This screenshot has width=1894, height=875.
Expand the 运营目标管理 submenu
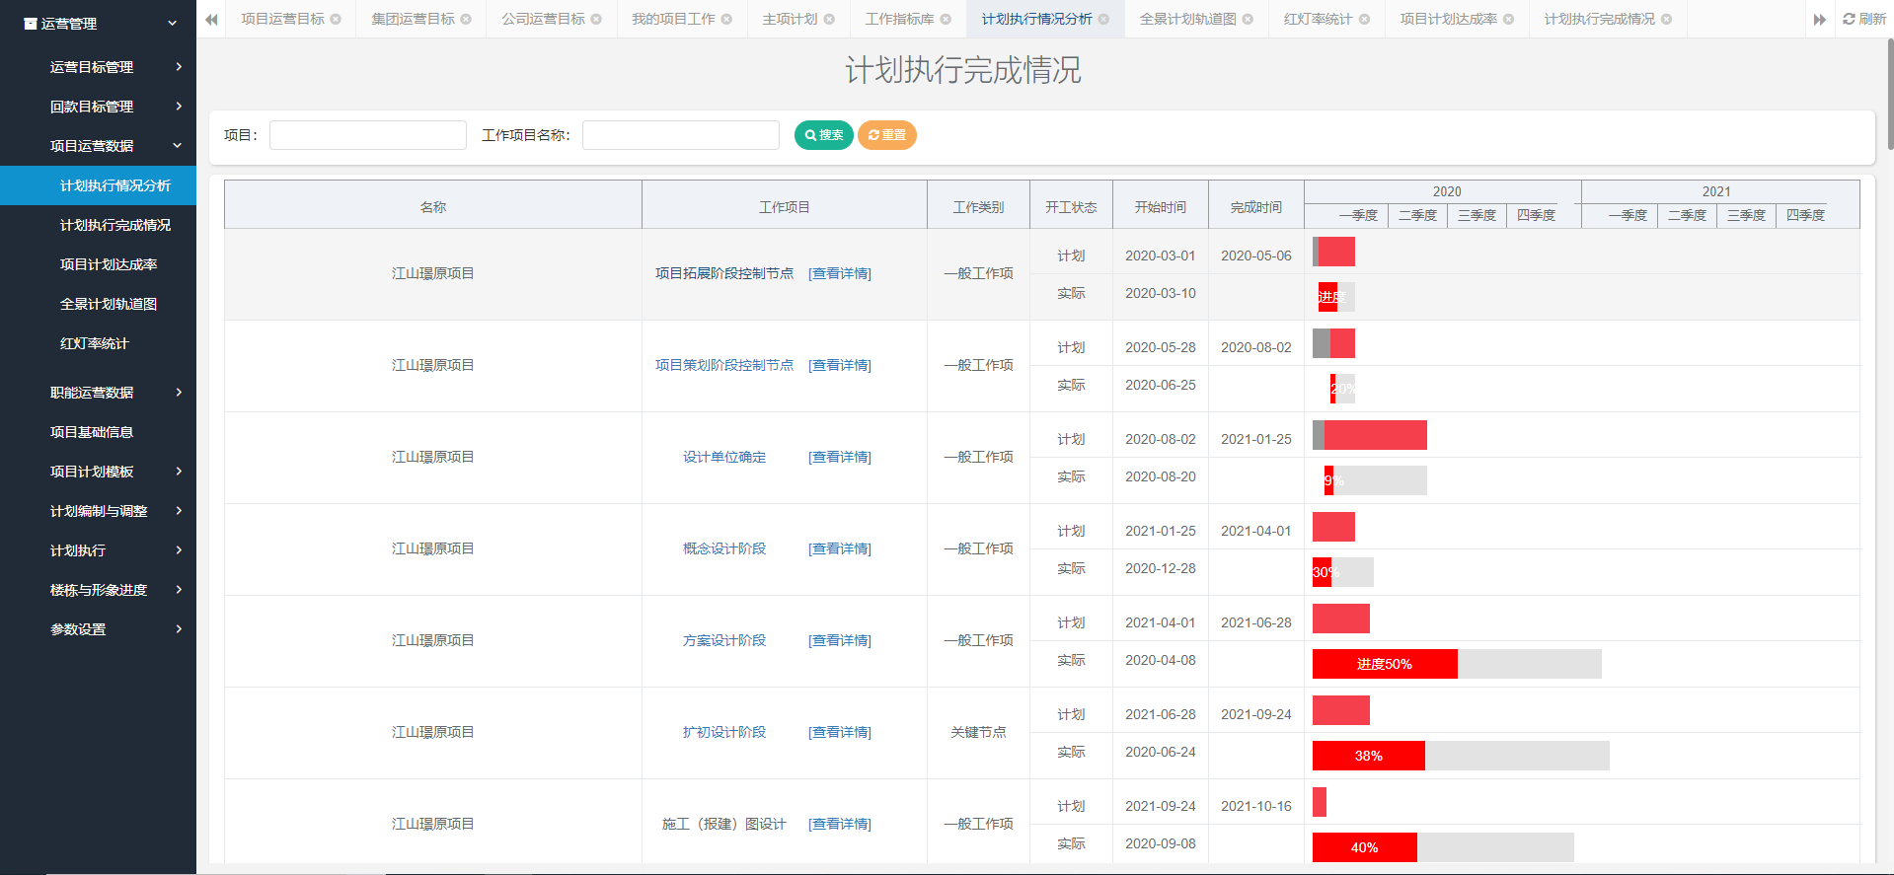(178, 67)
